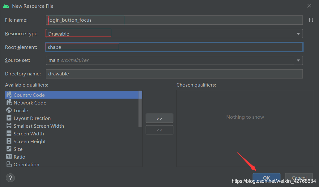
Task: Focus the File name text field
Action: 174,20
